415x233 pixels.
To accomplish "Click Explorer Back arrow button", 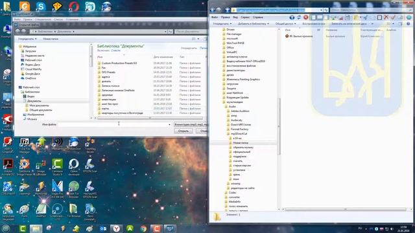I will point(213,10).
